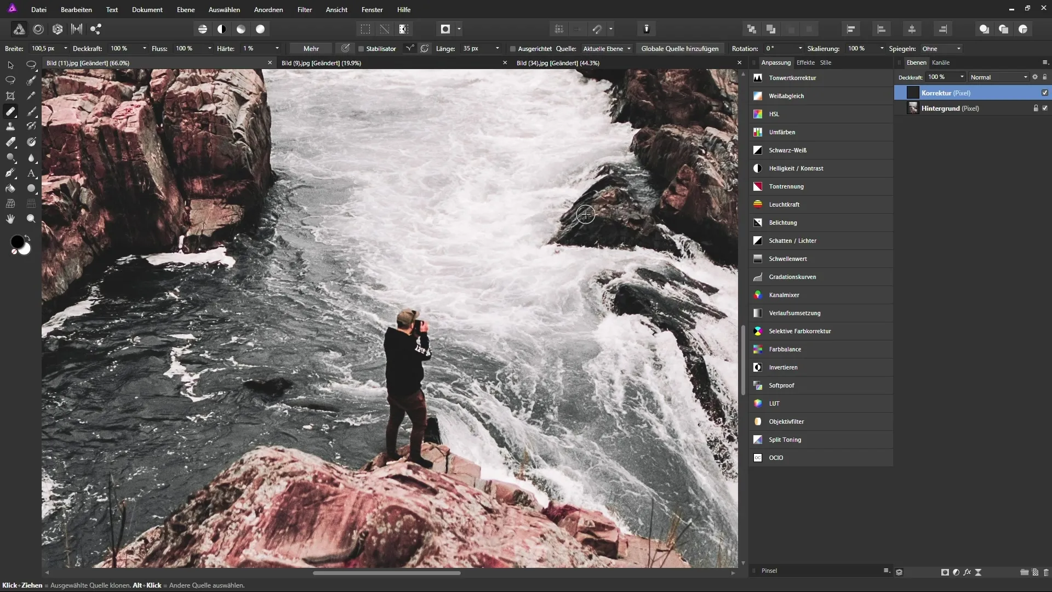Apply Auto Contrast from the toolbar
Image resolution: width=1052 pixels, height=592 pixels.
point(222,29)
